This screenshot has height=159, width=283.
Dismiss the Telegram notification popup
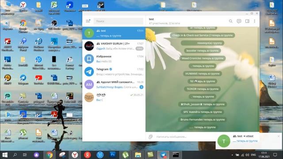[279, 136]
